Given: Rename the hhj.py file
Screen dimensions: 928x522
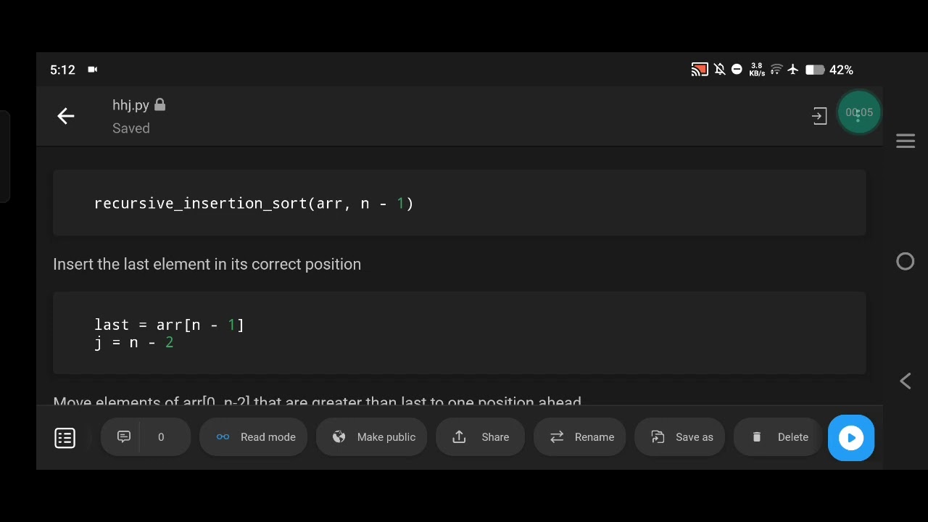Looking at the screenshot, I should pos(580,437).
